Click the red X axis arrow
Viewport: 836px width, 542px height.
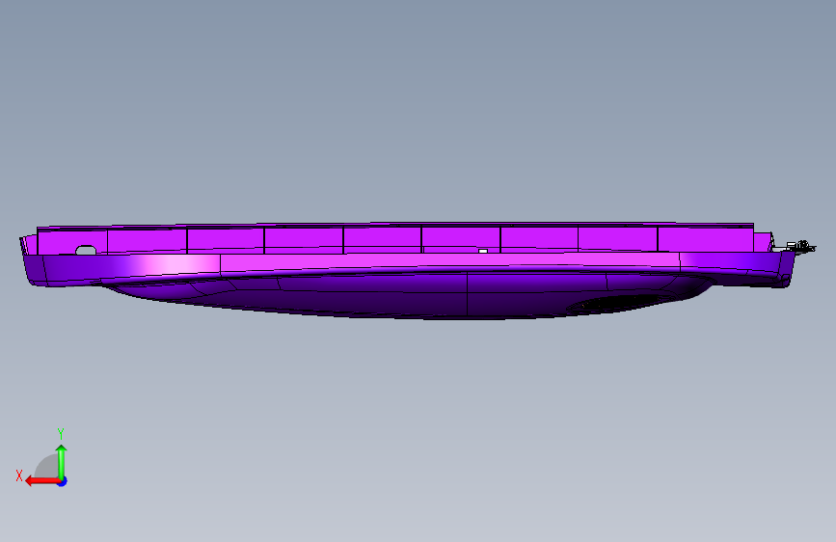click(x=41, y=481)
